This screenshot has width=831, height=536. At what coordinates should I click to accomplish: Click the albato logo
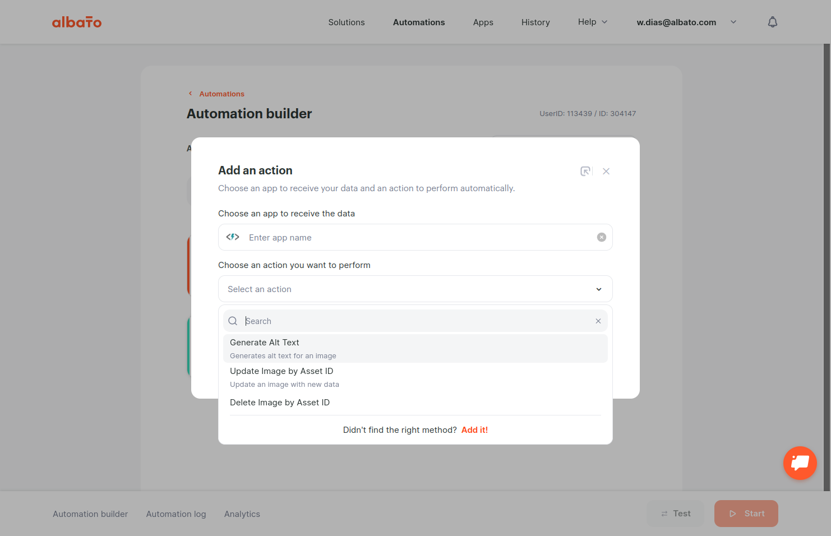pyautogui.click(x=77, y=22)
